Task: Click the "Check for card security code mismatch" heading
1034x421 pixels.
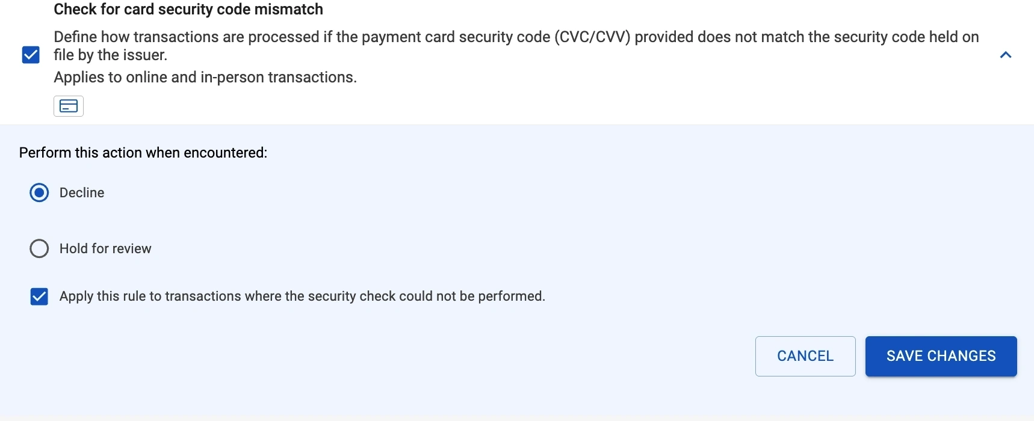Action: point(188,10)
